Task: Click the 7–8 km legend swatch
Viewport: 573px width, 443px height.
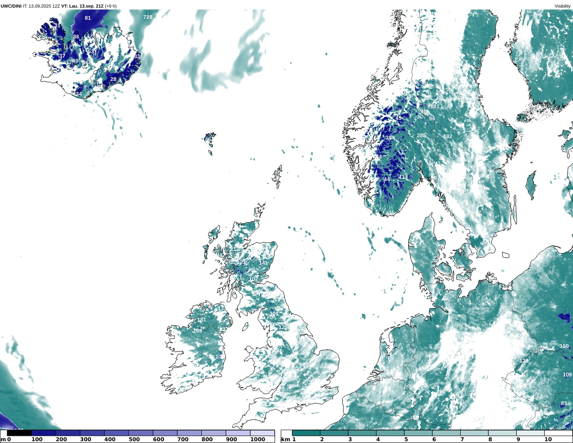Action: pos(474,433)
